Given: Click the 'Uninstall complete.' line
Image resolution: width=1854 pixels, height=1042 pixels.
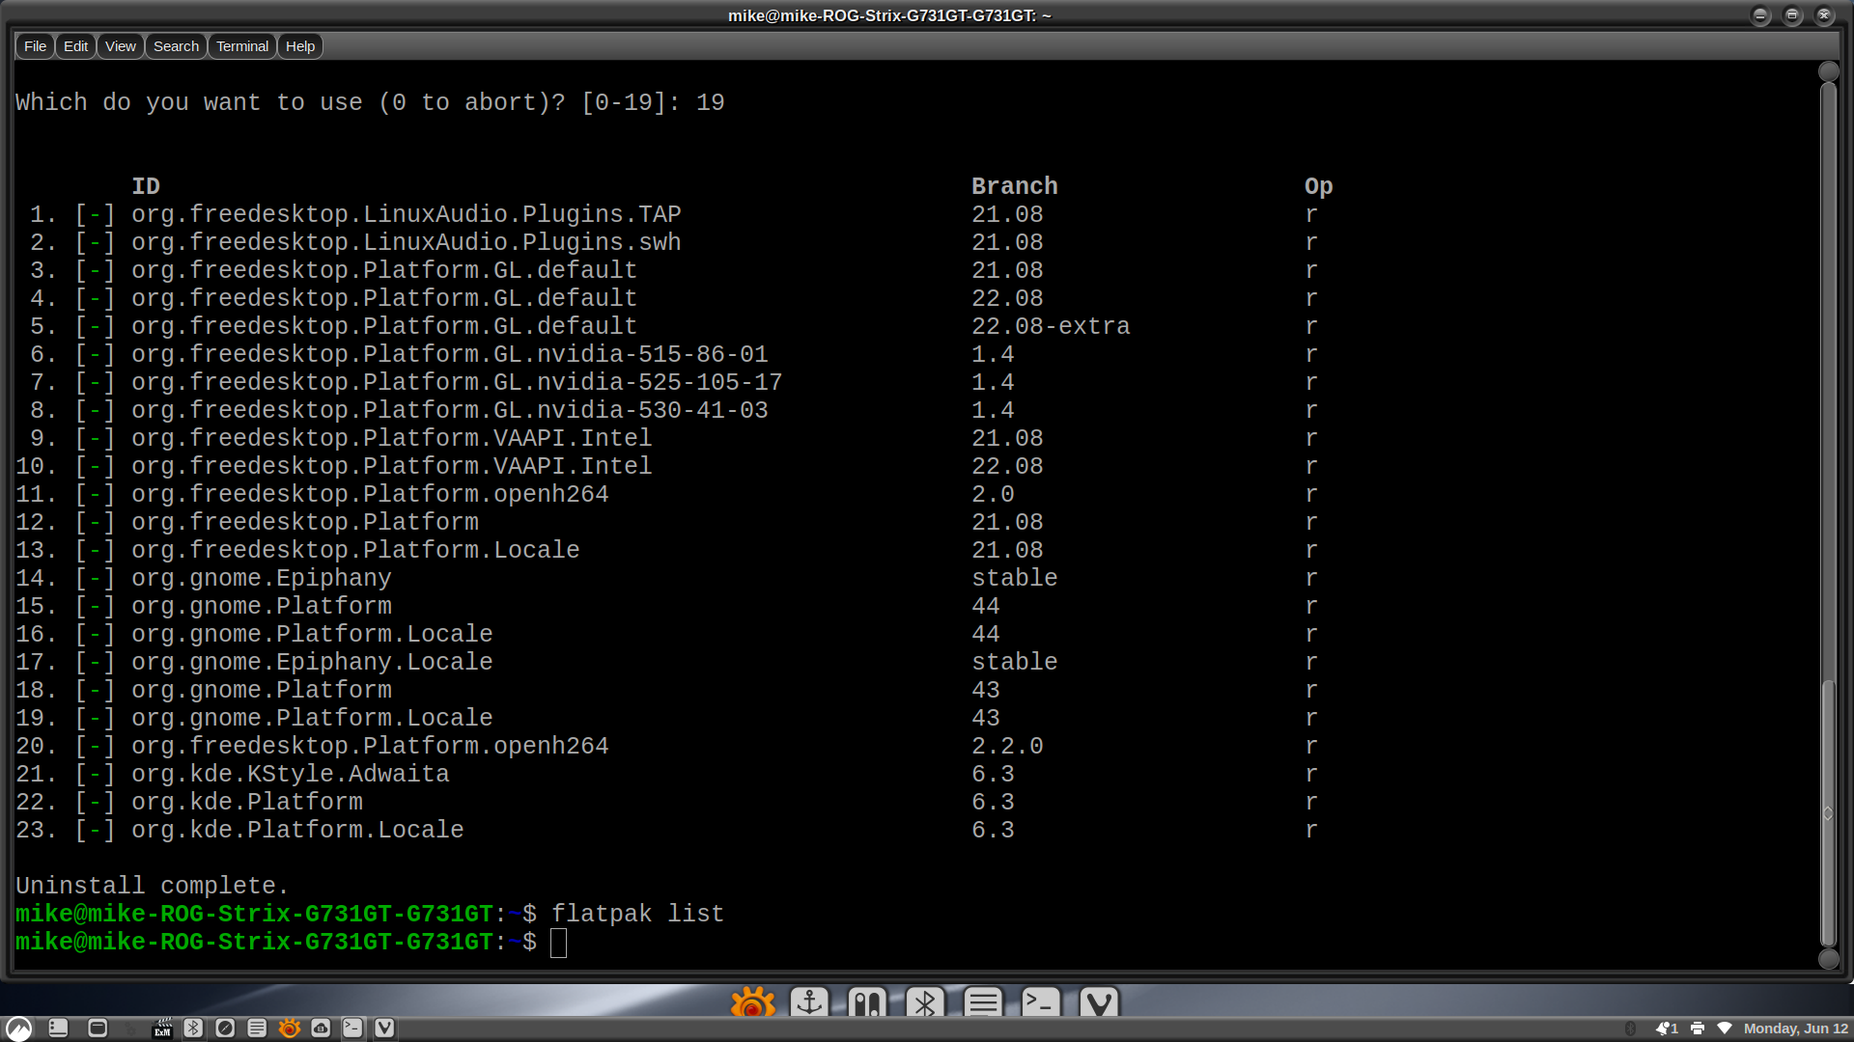Looking at the screenshot, I should point(152,886).
